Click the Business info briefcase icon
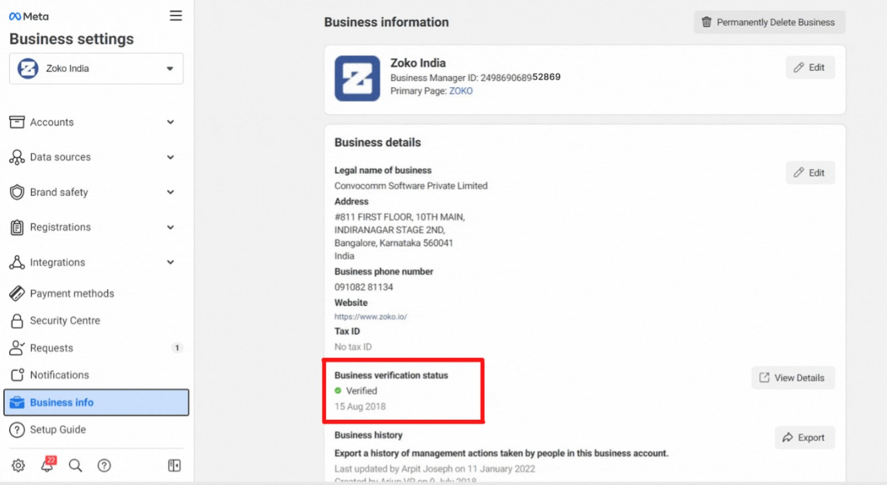The height and width of the screenshot is (485, 887). pos(17,402)
